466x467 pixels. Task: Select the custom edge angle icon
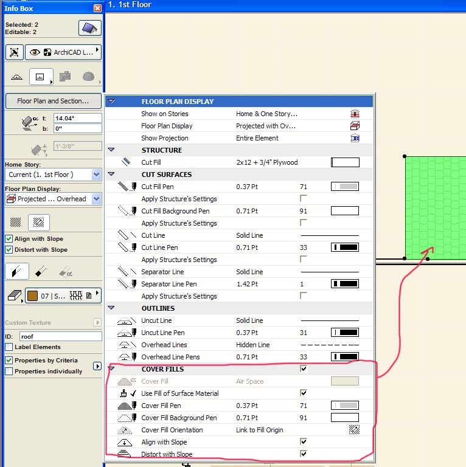tap(66, 271)
